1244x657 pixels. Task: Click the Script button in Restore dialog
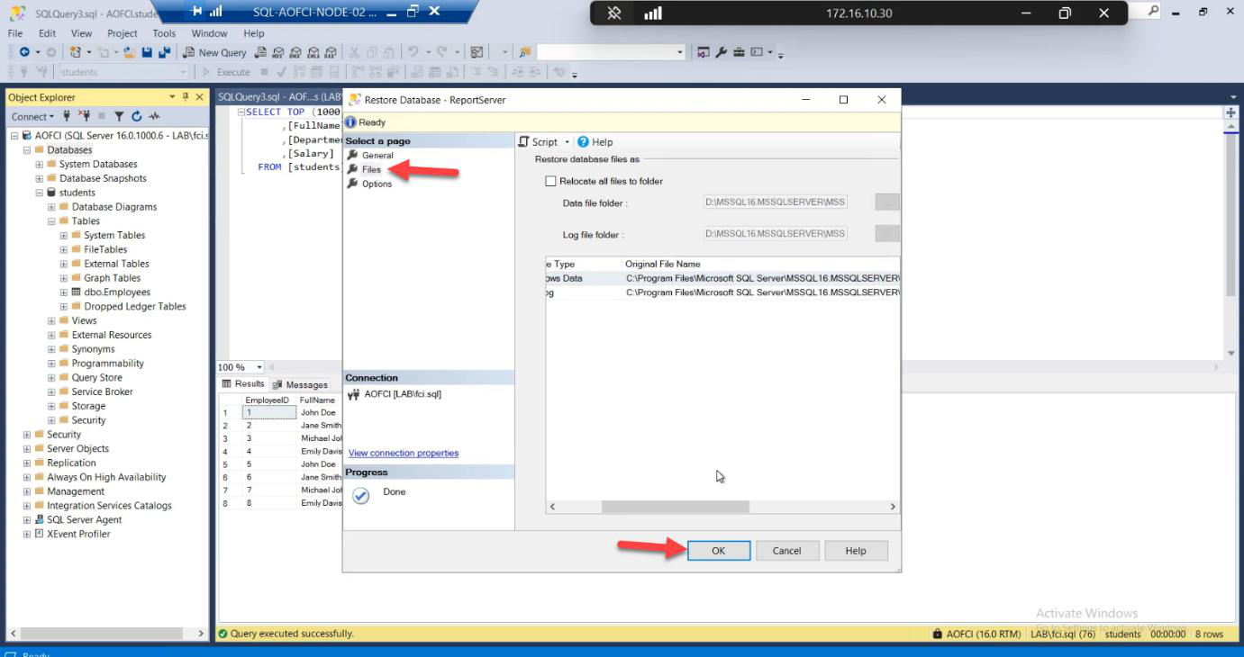coord(538,142)
